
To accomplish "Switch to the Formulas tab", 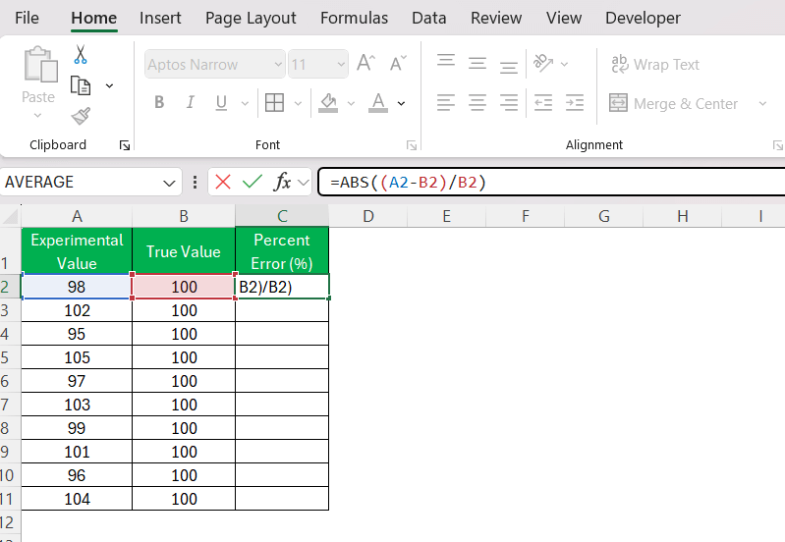I will click(x=354, y=18).
